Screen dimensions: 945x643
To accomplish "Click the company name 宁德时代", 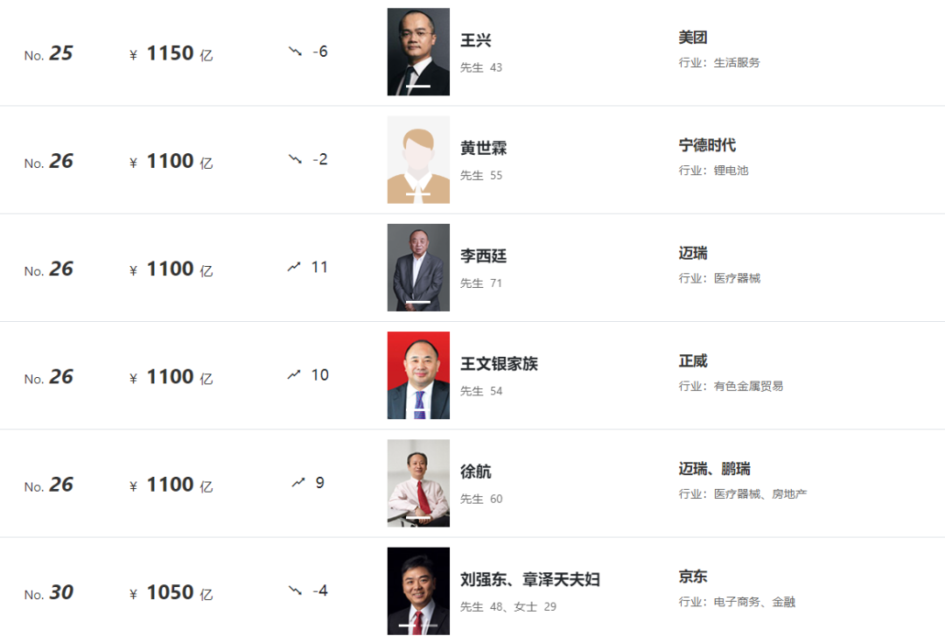I will (708, 145).
